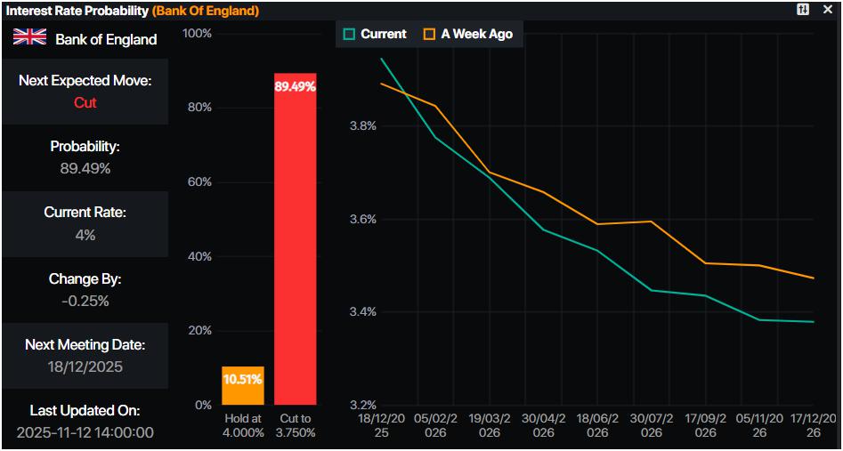Viewport: 843px width, 451px height.
Task: Click the 17/12/2026 x-axis date label
Action: [814, 425]
